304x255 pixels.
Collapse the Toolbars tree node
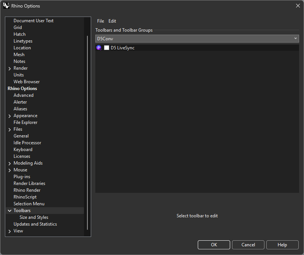[9, 211]
